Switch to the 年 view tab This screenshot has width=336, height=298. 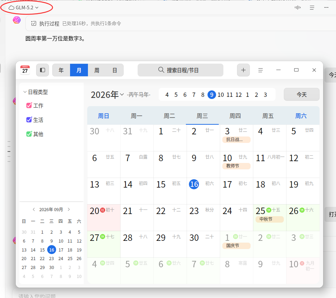click(x=61, y=70)
